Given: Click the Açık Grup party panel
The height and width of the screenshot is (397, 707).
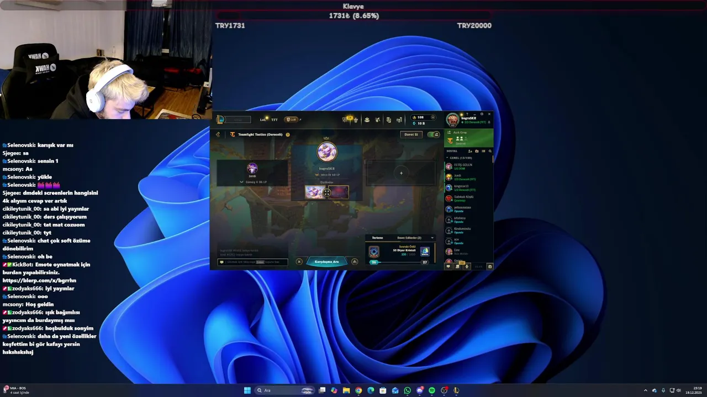Looking at the screenshot, I should [469, 138].
